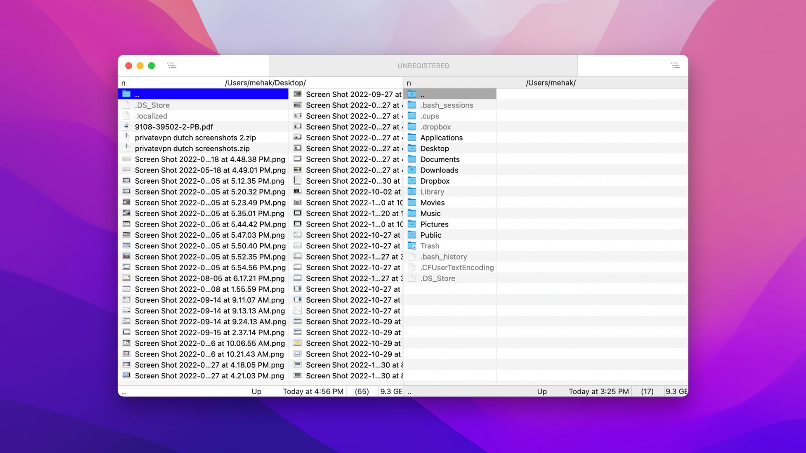This screenshot has width=806, height=453.
Task: Select the Applications folder
Action: (441, 138)
